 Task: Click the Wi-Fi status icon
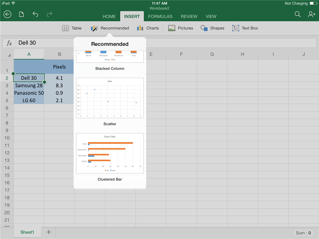pos(13,3)
